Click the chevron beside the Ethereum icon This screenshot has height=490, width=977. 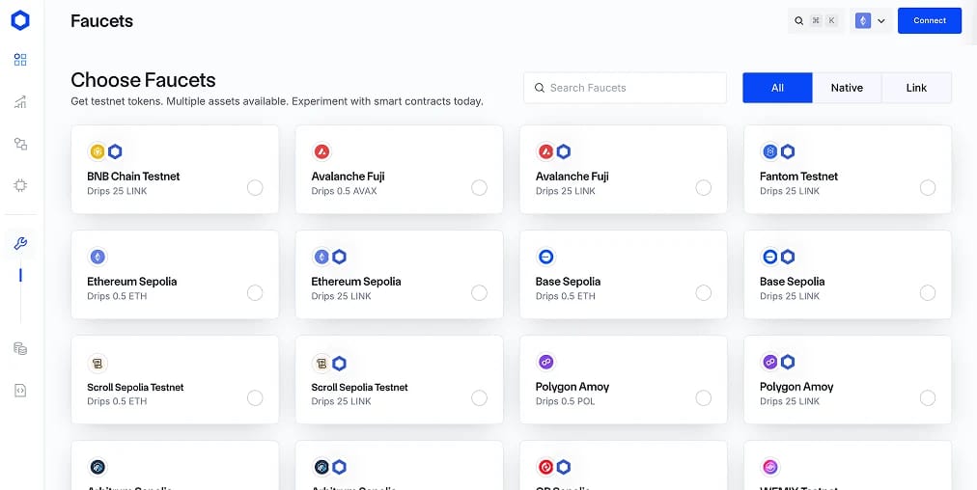click(881, 21)
